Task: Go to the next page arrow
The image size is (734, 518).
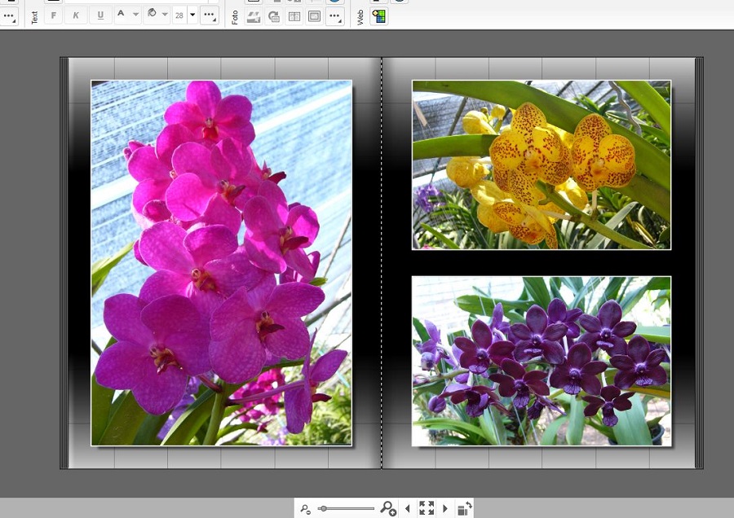Action: [445, 508]
